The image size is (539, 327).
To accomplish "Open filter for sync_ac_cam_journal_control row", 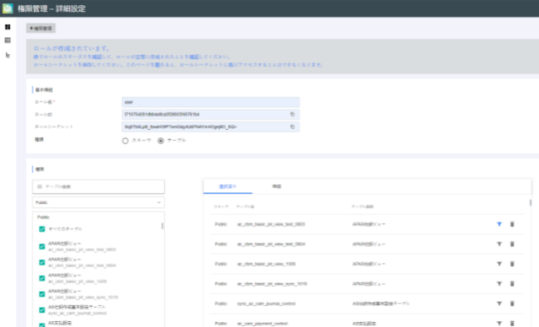I will click(499, 304).
